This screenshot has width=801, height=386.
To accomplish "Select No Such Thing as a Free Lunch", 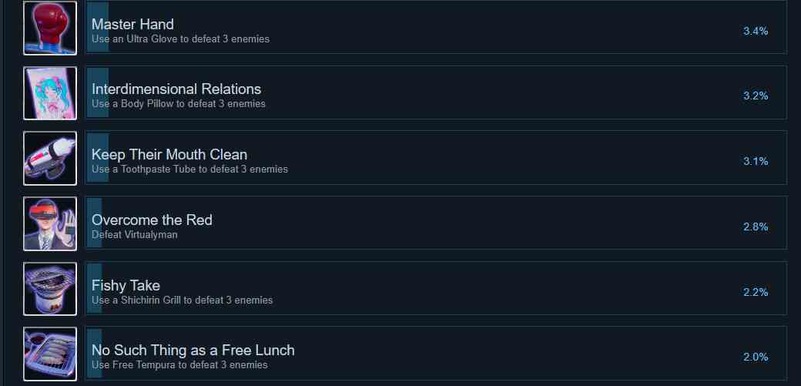I will point(193,351).
